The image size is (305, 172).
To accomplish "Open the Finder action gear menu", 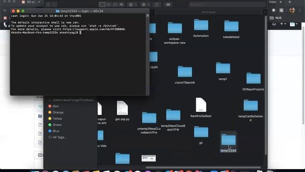I will (x=145, y=4).
